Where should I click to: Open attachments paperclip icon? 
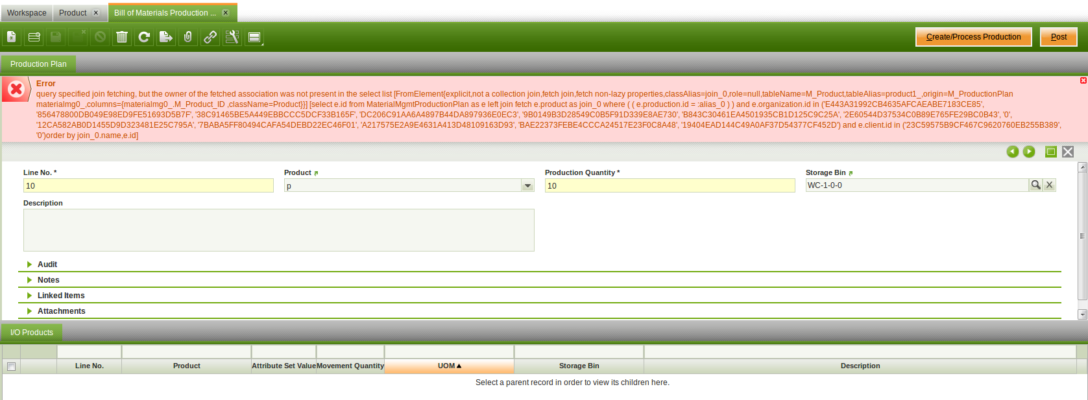click(x=188, y=37)
